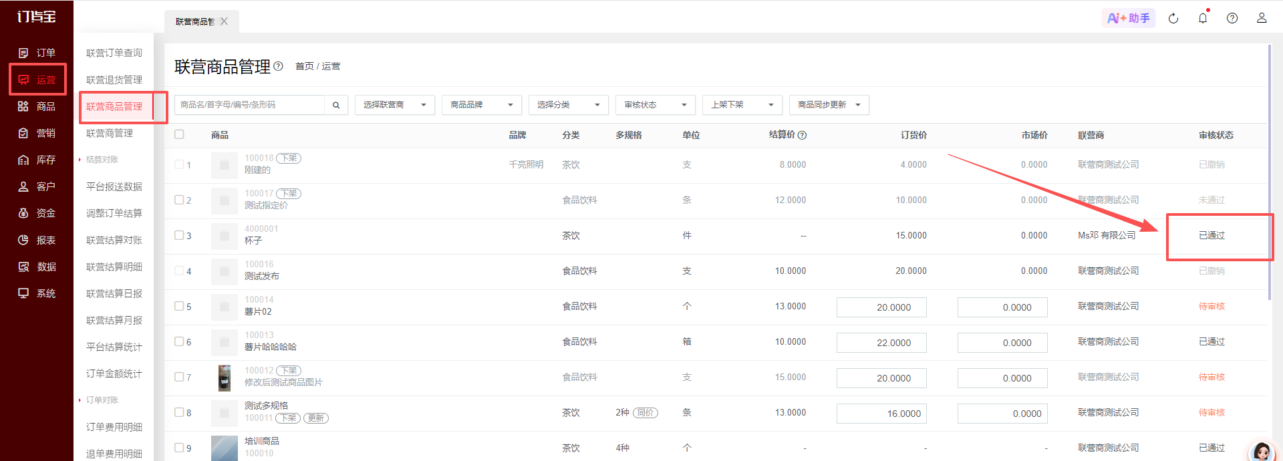1283x461 pixels.
Task: Close the 联营商品管理 tab
Action: tap(225, 21)
